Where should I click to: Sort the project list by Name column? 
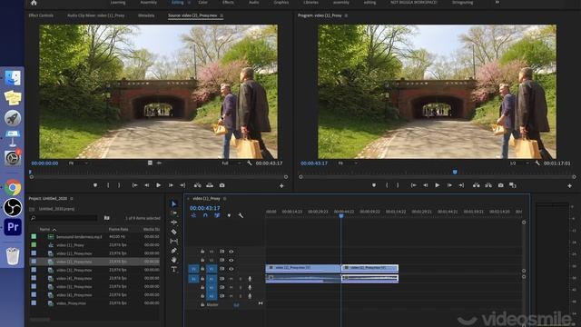tap(44, 230)
